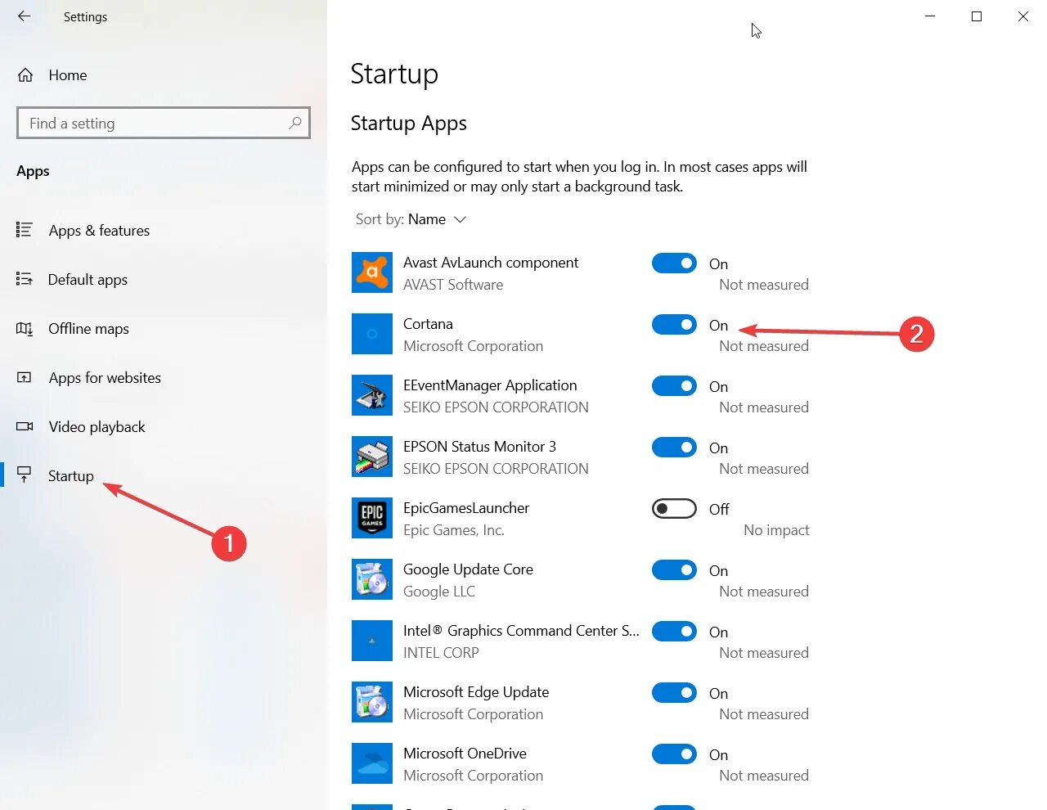Click the Cortana app icon
The height and width of the screenshot is (810, 1047).
click(372, 334)
